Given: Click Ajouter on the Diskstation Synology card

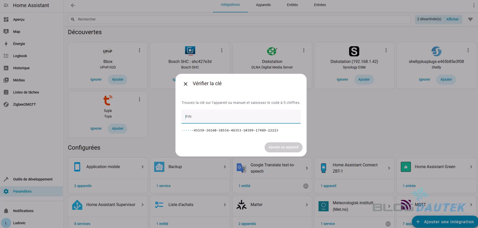Looking at the screenshot, I should [x=364, y=79].
